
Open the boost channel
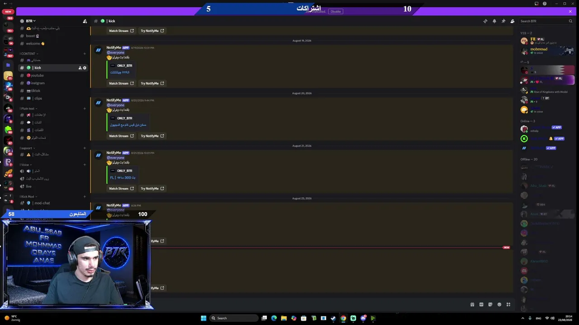click(53, 36)
